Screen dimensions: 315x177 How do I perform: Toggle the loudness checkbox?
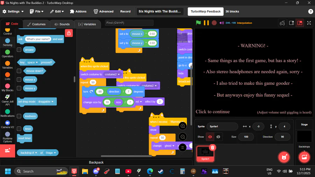pos(19,116)
